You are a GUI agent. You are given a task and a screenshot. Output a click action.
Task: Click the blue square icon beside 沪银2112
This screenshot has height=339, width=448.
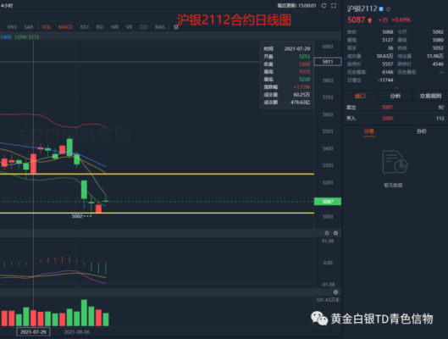[381, 9]
